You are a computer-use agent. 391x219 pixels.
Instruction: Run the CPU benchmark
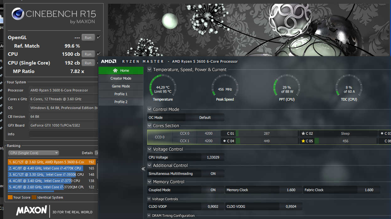coord(88,54)
